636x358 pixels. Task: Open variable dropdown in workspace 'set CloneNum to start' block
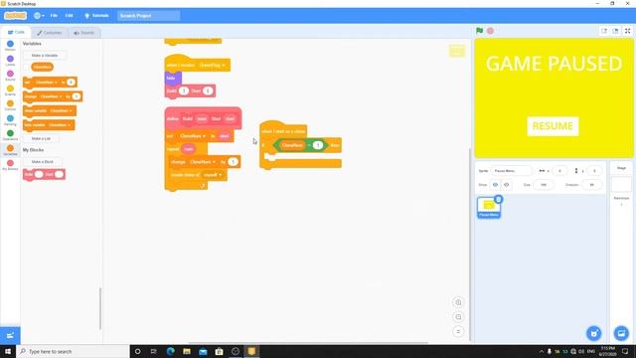click(x=192, y=136)
